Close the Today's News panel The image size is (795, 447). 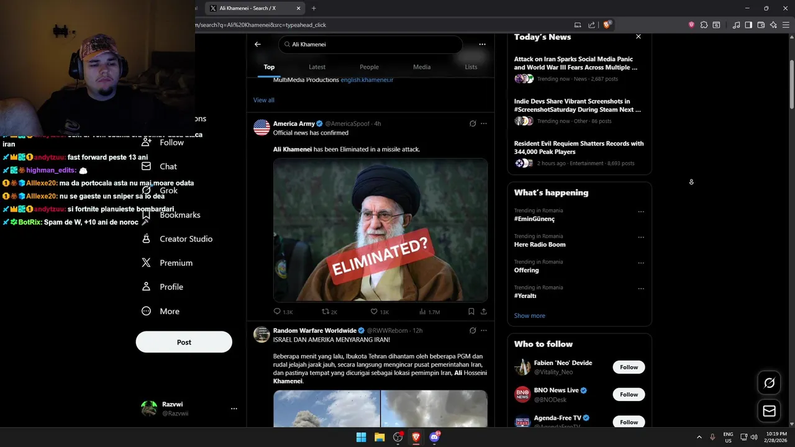pyautogui.click(x=638, y=37)
